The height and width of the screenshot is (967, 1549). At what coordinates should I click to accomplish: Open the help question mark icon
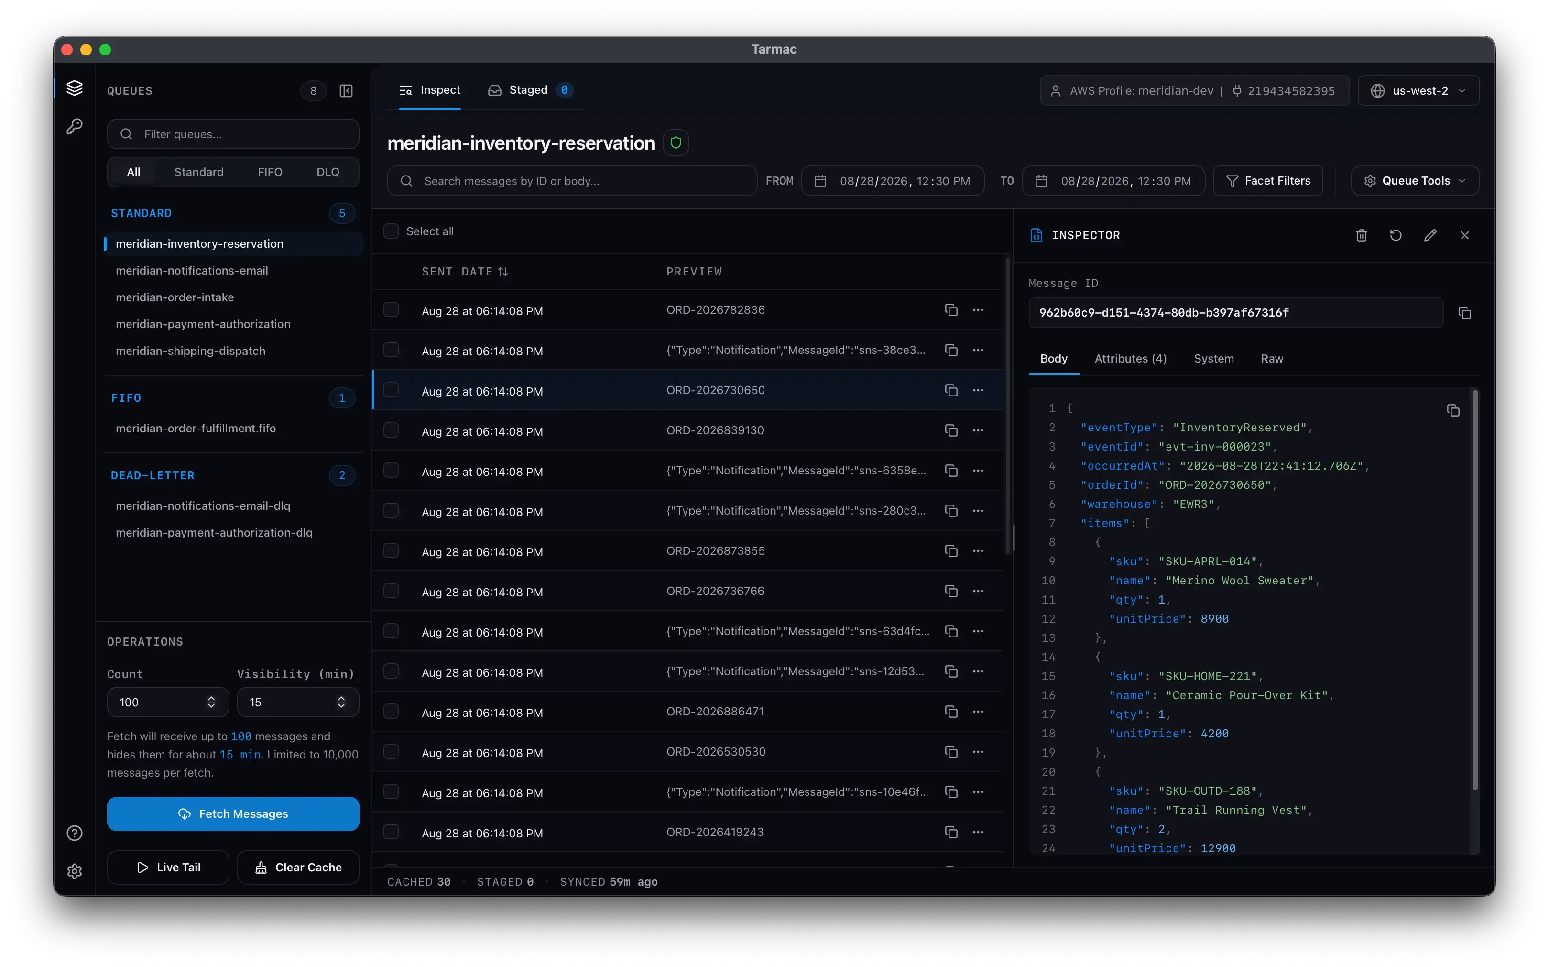[x=75, y=833]
